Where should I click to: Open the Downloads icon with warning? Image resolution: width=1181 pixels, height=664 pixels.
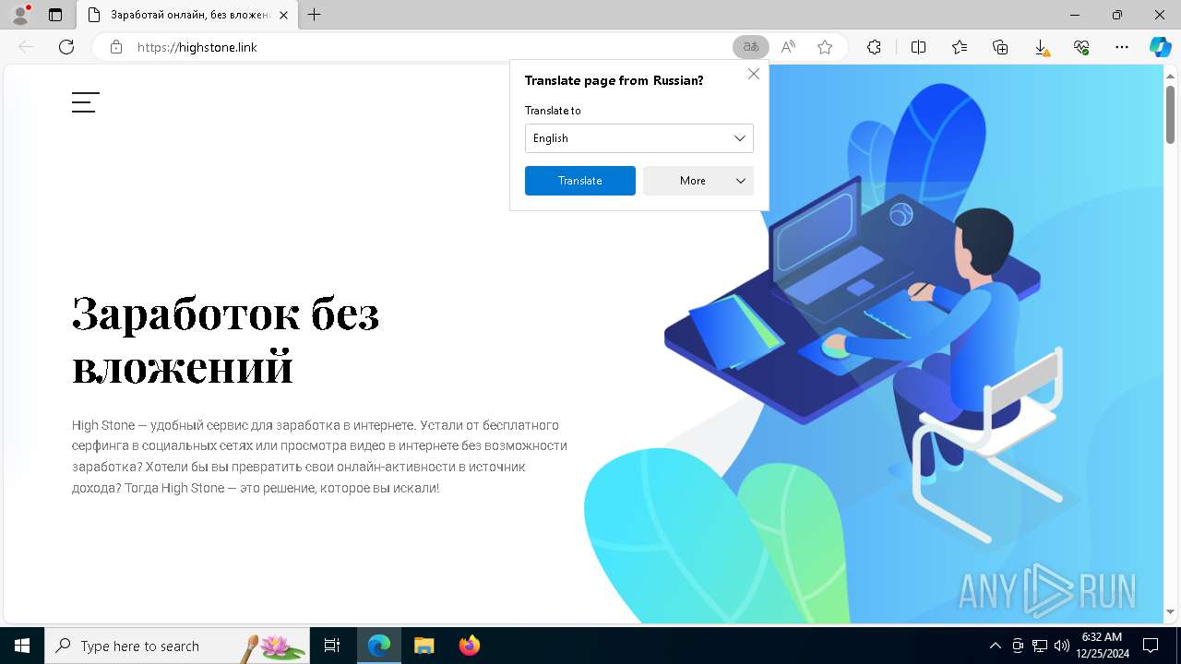tap(1041, 47)
